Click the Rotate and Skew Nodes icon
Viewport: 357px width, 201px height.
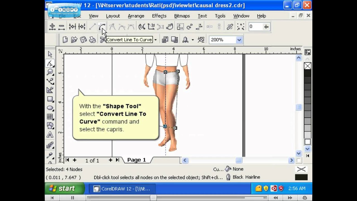(190, 27)
